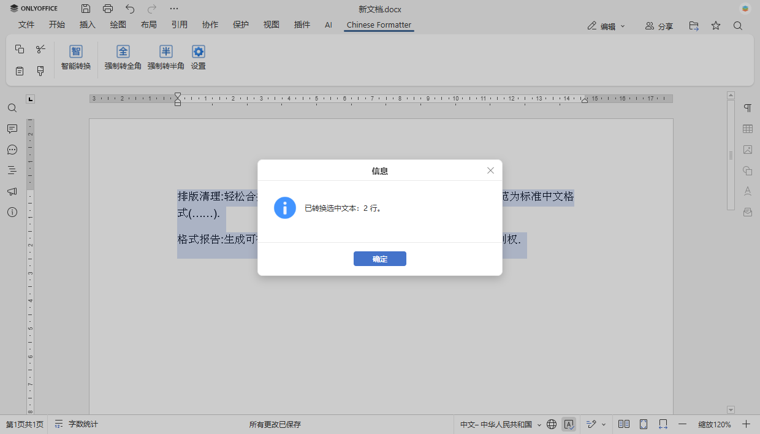Activate the copy style paintbrush icon
Screen dimensions: 760x434
[40, 71]
